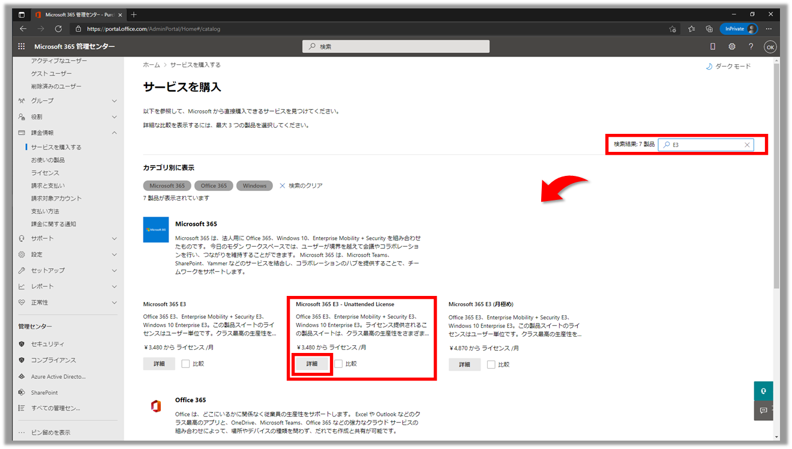
Task: Expand the サポート section chevron
Action: [114, 238]
